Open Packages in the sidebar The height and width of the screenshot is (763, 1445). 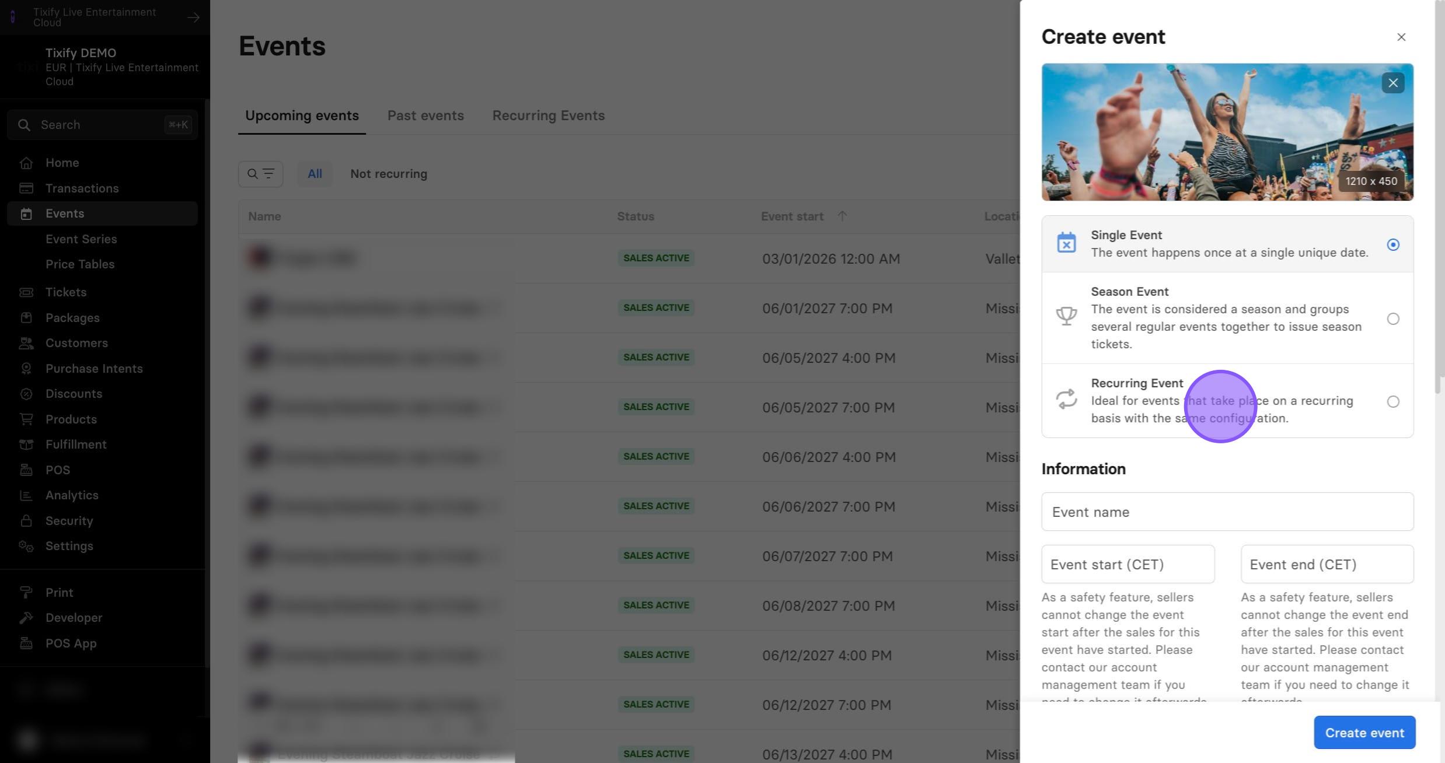[x=72, y=318]
